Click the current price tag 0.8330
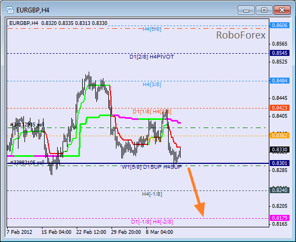The height and width of the screenshot is (242, 296). 280,150
